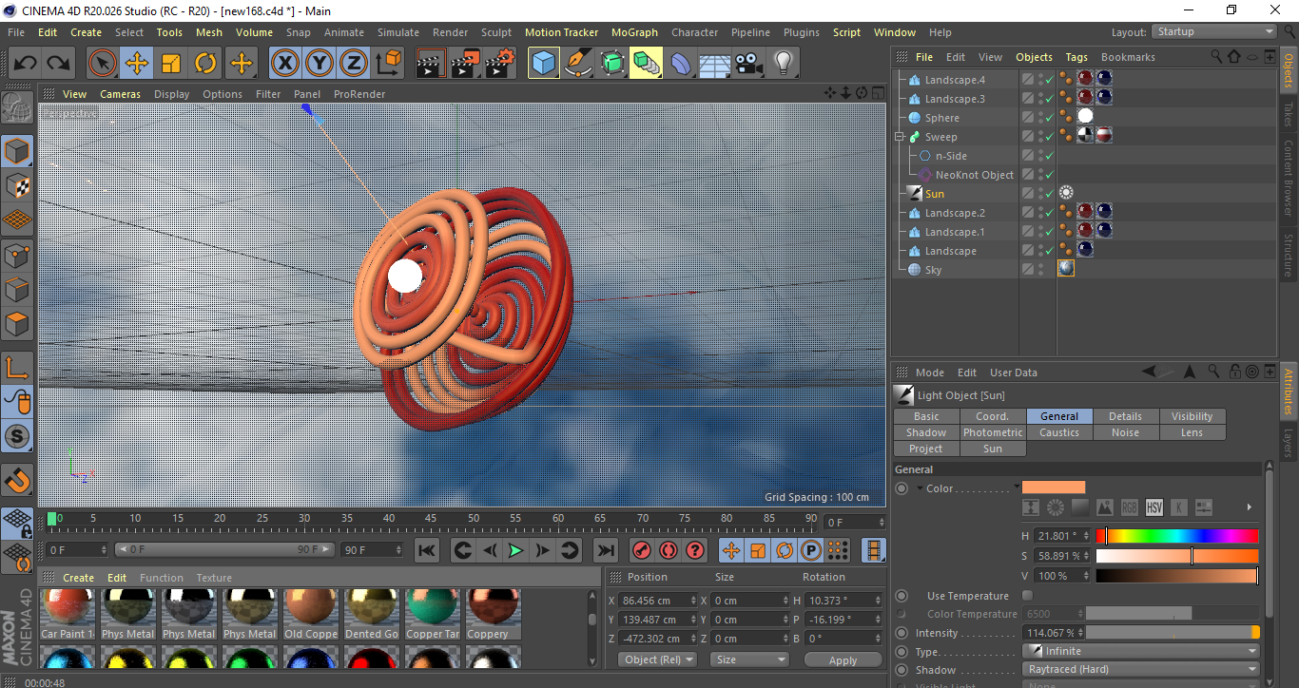This screenshot has width=1299, height=688.
Task: Toggle the X axis lock icon
Action: click(284, 64)
